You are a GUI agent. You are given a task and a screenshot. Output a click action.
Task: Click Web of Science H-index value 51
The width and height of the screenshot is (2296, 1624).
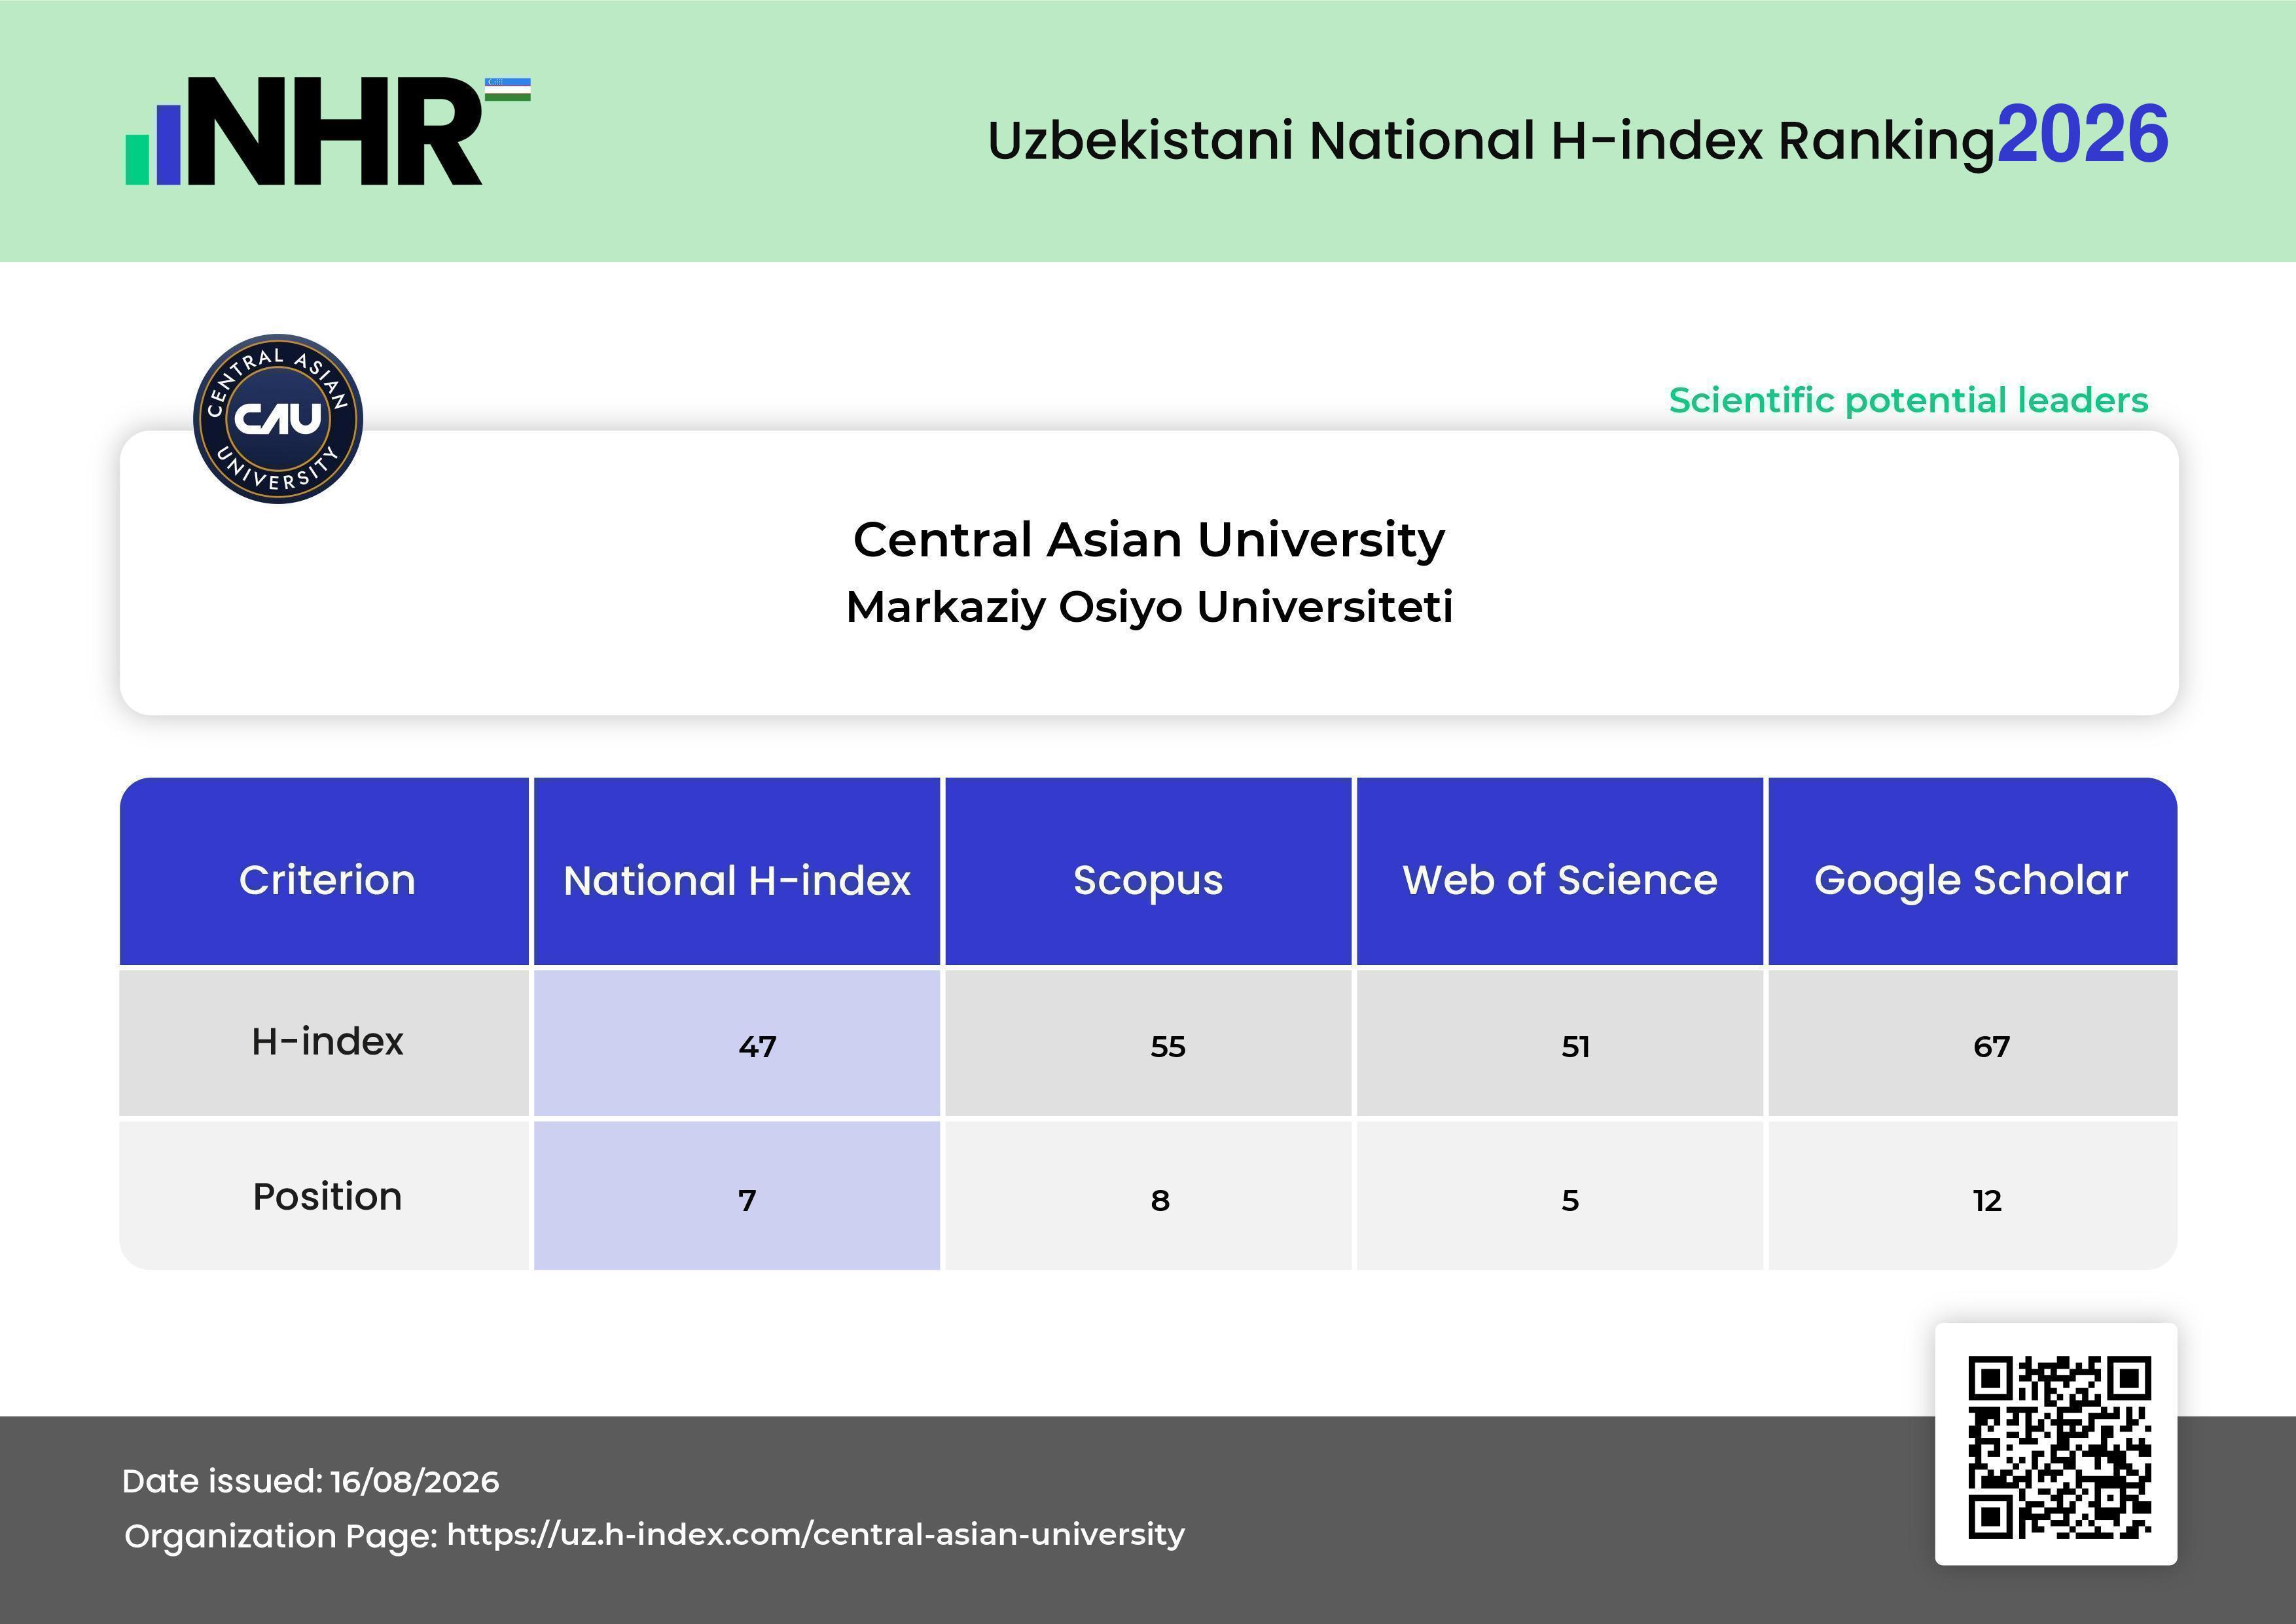(1575, 1046)
